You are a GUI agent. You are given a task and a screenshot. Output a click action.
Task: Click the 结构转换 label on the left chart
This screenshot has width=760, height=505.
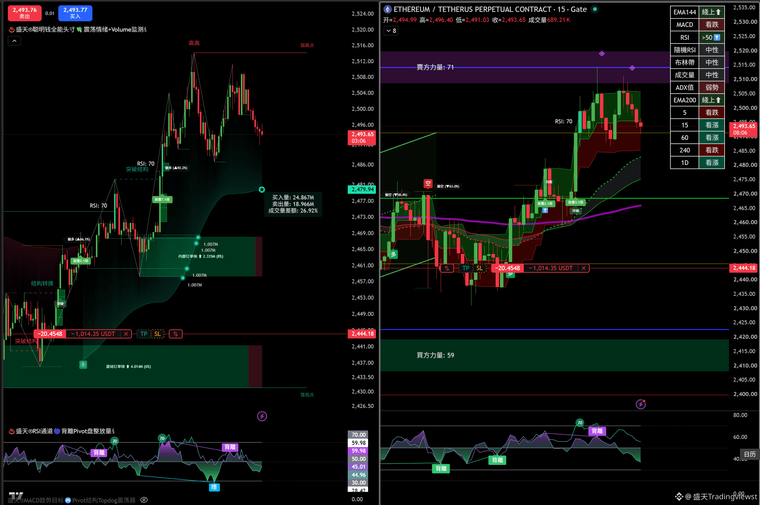(x=42, y=283)
